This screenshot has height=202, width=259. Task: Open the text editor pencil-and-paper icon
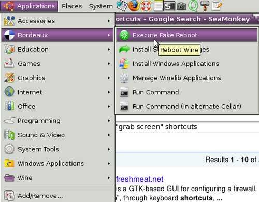(x=217, y=6)
